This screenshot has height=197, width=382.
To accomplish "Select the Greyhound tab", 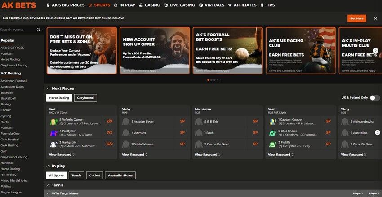I will (x=85, y=98).
